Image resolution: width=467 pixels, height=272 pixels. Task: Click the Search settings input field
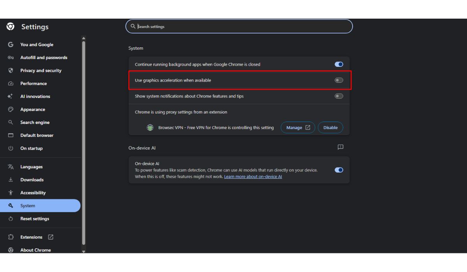click(239, 26)
